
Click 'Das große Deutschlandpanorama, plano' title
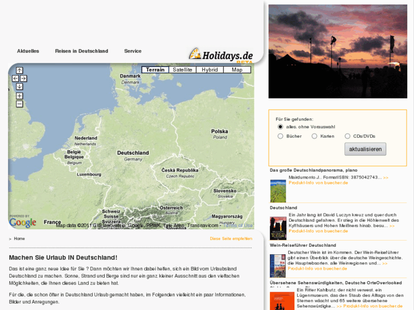(x=314, y=170)
